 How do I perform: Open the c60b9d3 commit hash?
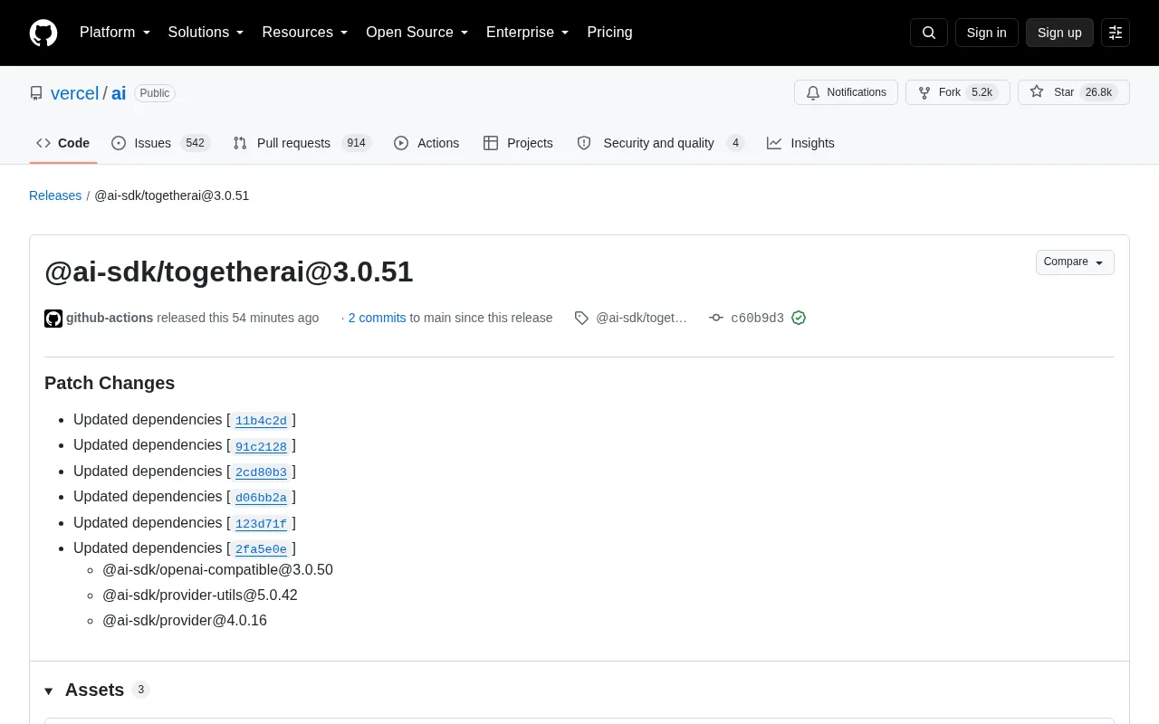(757, 318)
